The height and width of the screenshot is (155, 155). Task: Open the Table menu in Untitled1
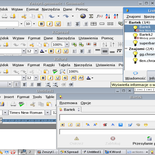click(x=50, y=97)
